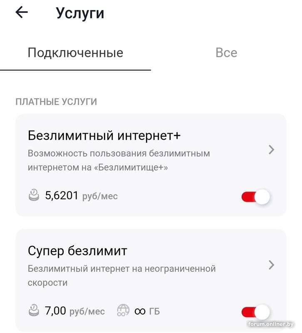The height and width of the screenshot is (333, 302).
Task: Disable the Безлимитный интернет+ toggle
Action: click(x=255, y=197)
